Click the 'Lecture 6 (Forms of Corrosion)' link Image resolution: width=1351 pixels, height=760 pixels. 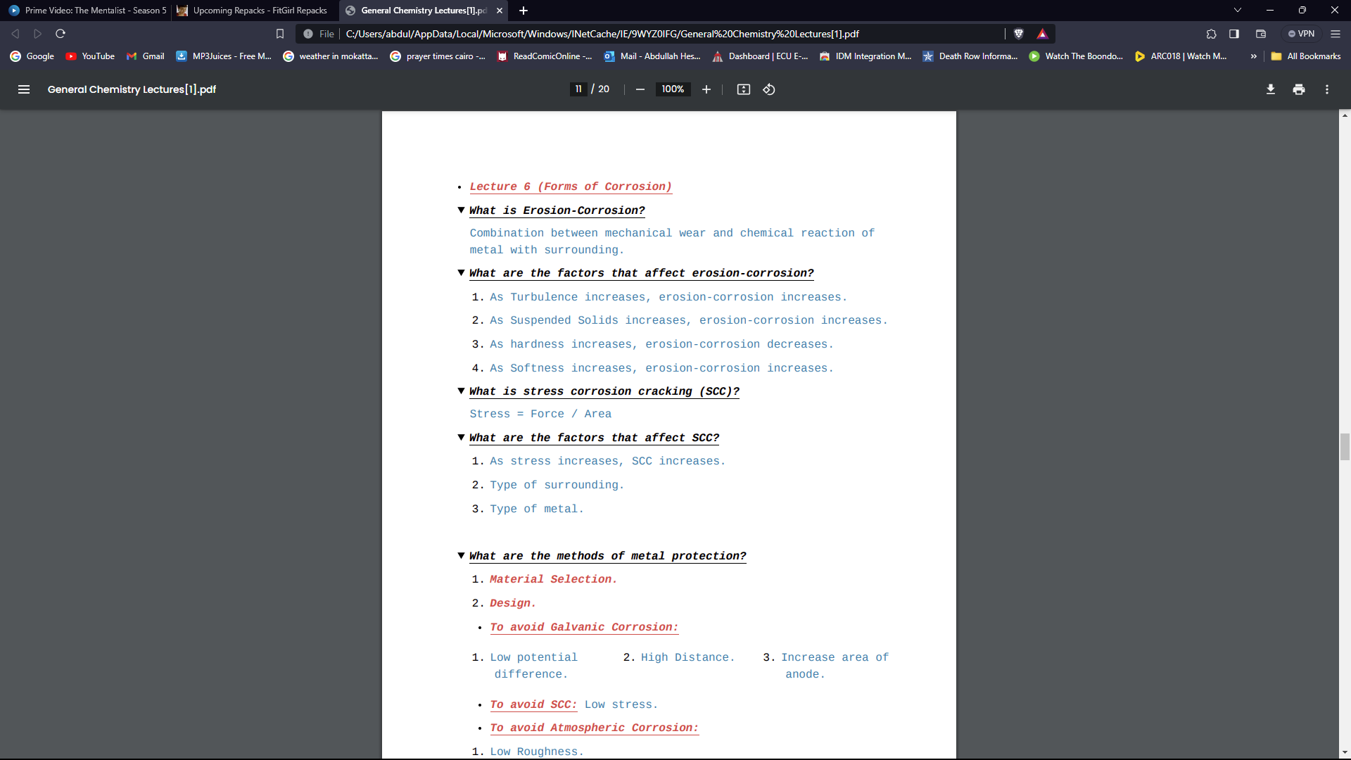click(x=570, y=186)
